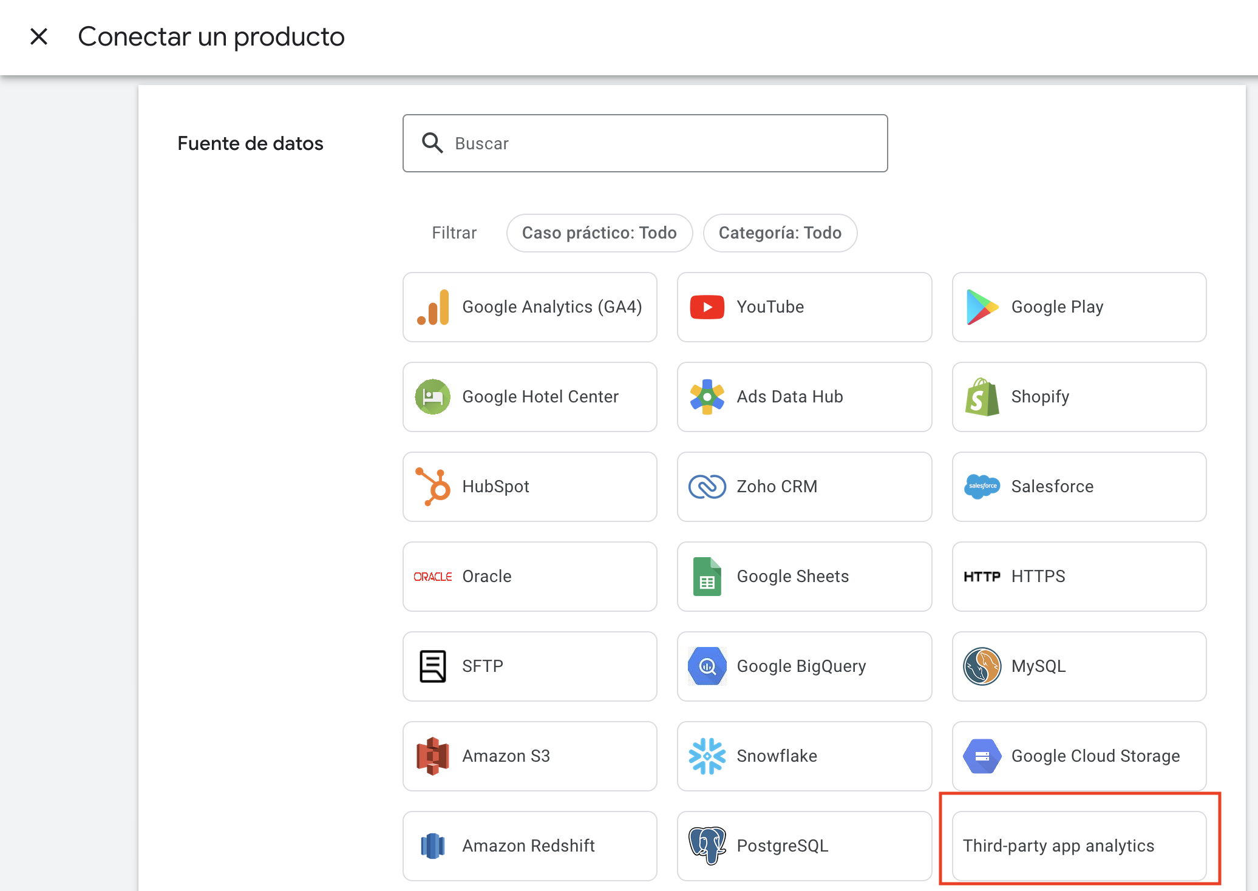1258x891 pixels.
Task: Click the Amazon S3 red icon
Action: click(x=433, y=756)
